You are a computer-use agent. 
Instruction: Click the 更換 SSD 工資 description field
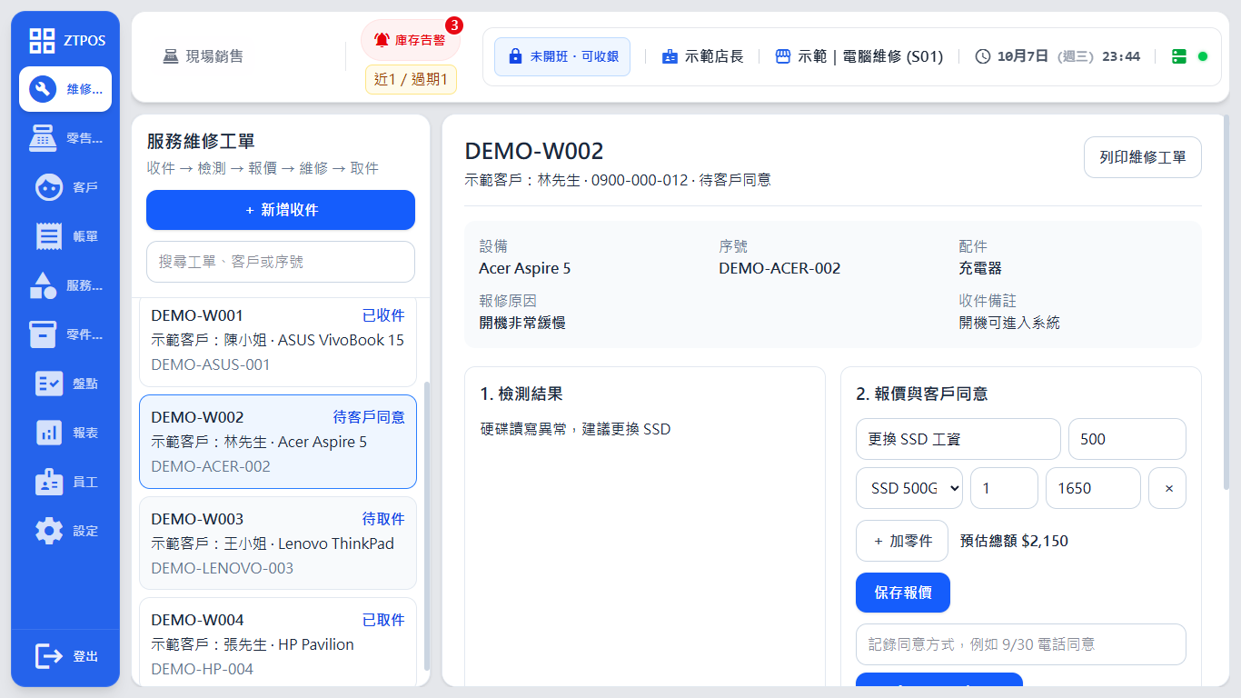pyautogui.click(x=958, y=439)
